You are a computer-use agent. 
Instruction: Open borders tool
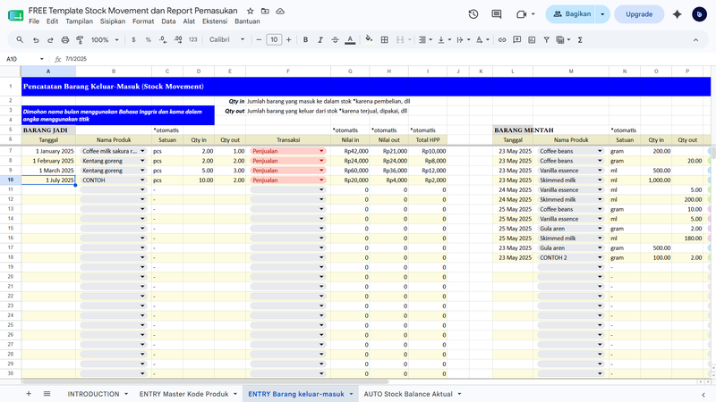coord(385,40)
